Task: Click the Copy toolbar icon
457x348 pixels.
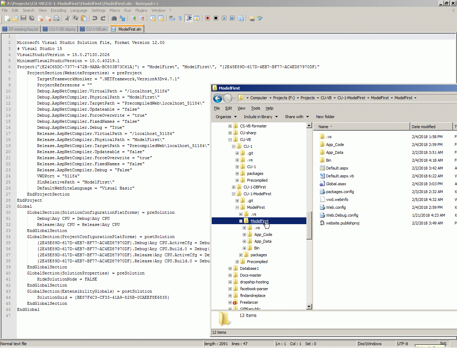Action: [x=75, y=18]
